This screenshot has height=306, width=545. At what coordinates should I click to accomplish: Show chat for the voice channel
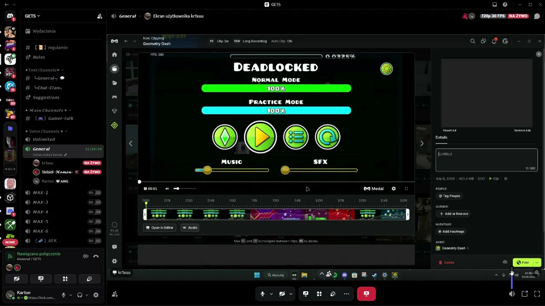tap(537, 16)
